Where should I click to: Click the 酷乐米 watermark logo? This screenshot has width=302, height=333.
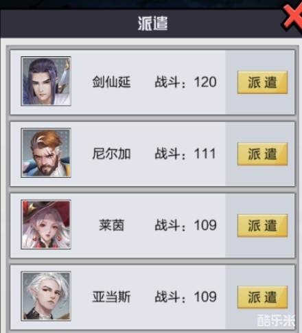[276, 320]
